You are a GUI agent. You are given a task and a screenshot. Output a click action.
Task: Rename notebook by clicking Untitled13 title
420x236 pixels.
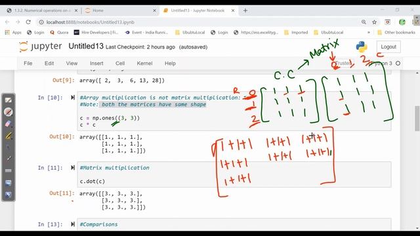[86, 47]
